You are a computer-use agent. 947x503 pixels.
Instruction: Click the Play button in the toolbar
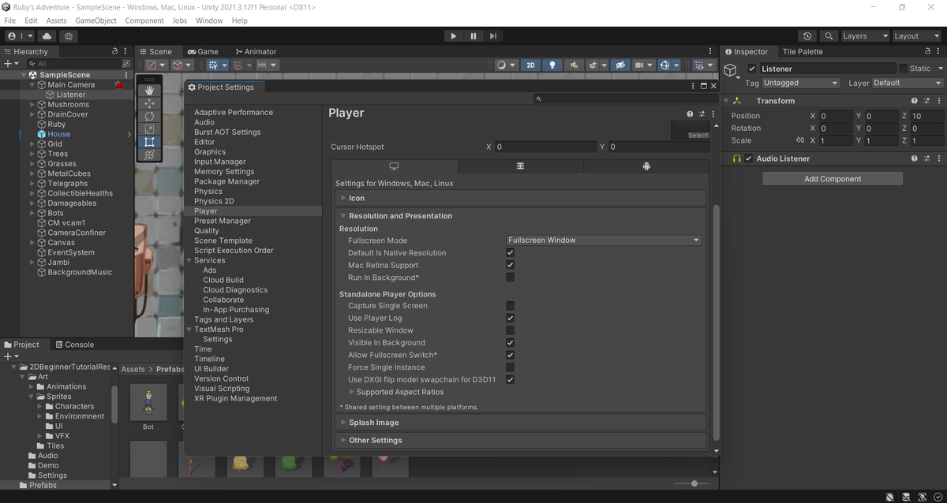[453, 36]
